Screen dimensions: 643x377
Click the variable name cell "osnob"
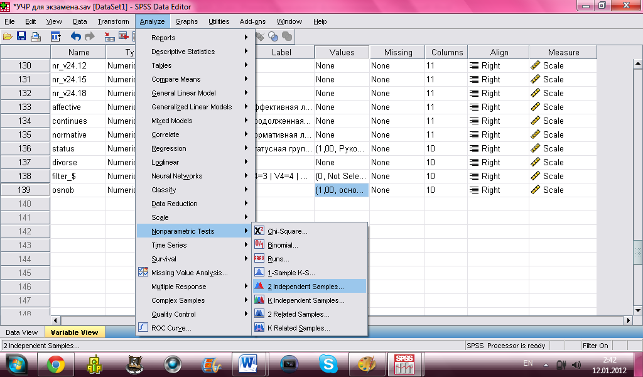(78, 190)
